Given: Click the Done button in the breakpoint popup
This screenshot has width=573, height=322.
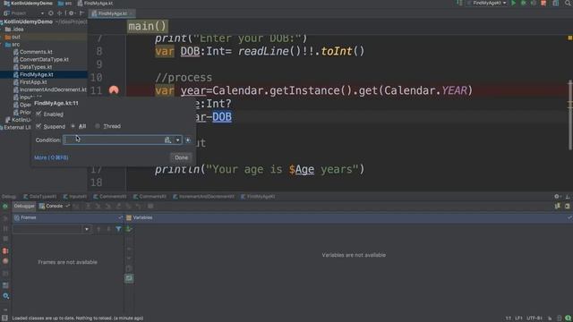Looking at the screenshot, I should pyautogui.click(x=181, y=157).
